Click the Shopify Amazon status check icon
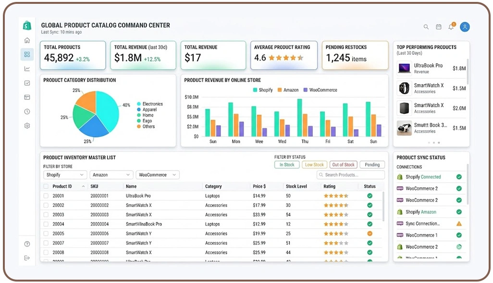 [459, 212]
